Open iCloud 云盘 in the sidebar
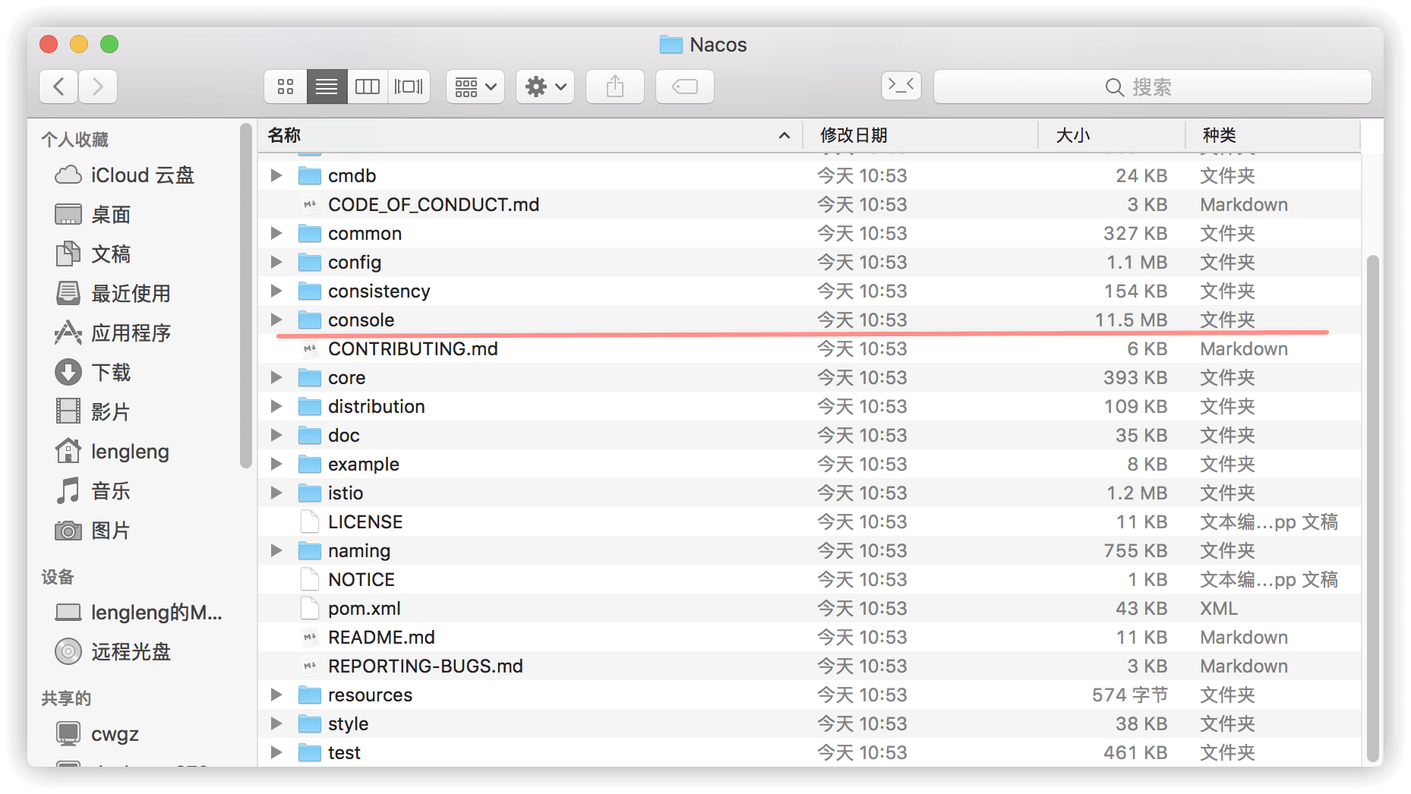The height and width of the screenshot is (794, 1411). (x=125, y=175)
